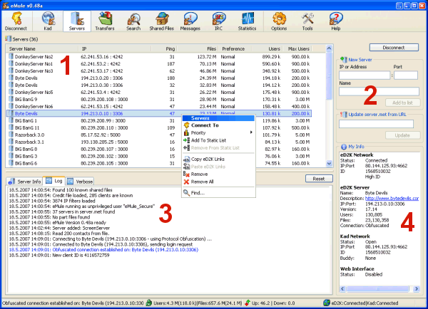
Task: Click the IP or Address input field
Action: [365, 75]
